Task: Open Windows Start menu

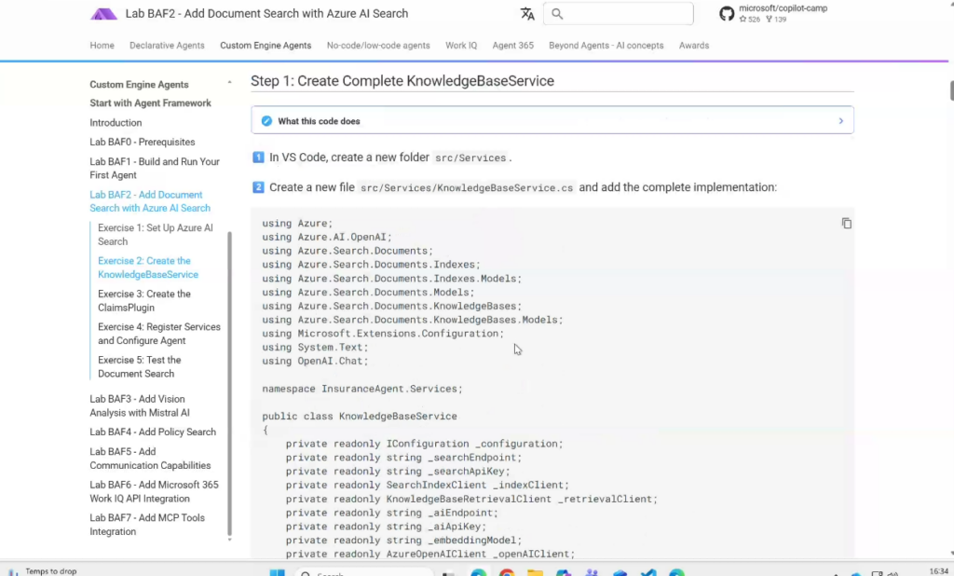Action: tap(277, 573)
